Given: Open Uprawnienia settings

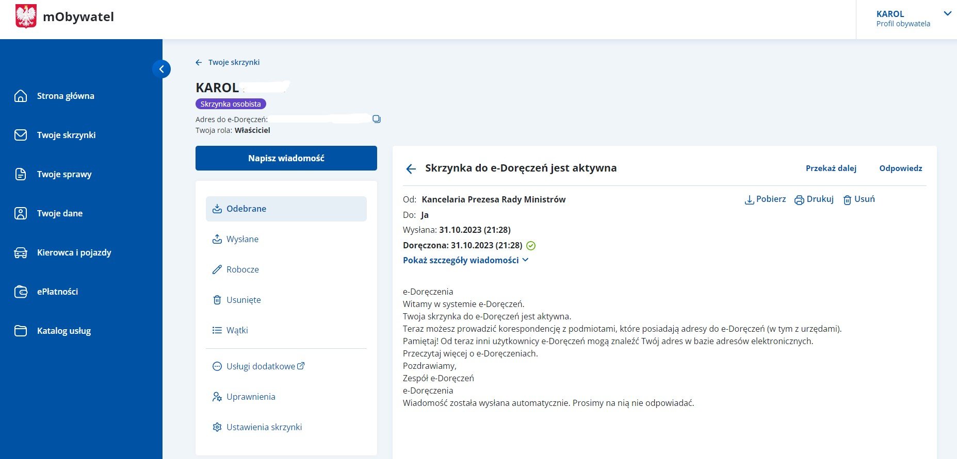Looking at the screenshot, I should pyautogui.click(x=251, y=397).
